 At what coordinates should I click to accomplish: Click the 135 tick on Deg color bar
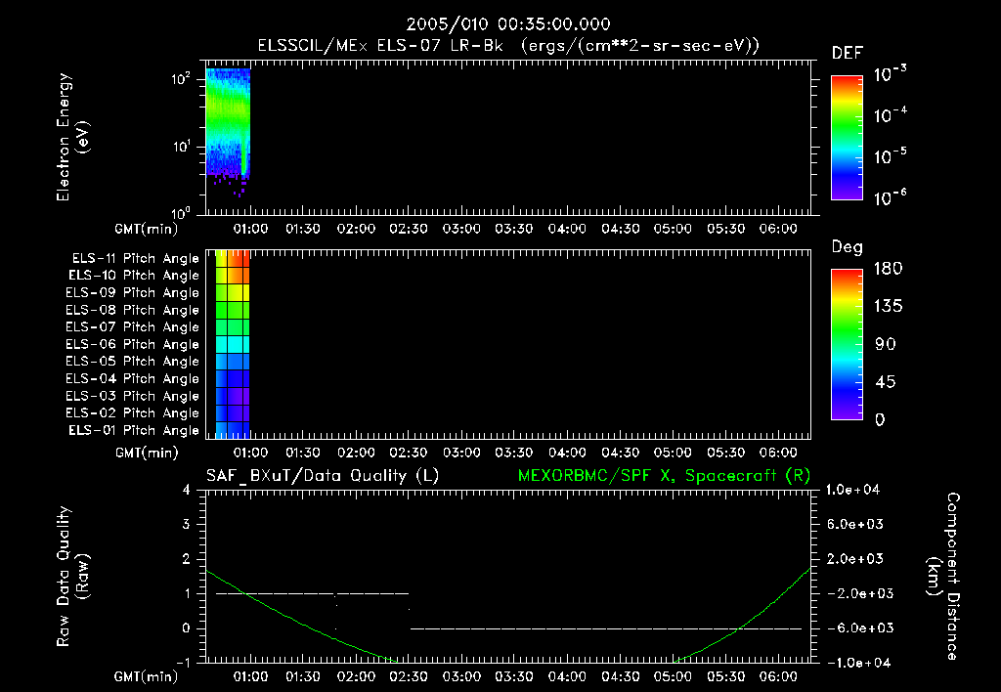[x=888, y=307]
